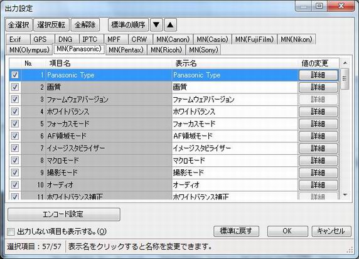This screenshot has width=359, height=259.
Task: Open the MN(FujiFilm) tab
Action: coord(255,40)
